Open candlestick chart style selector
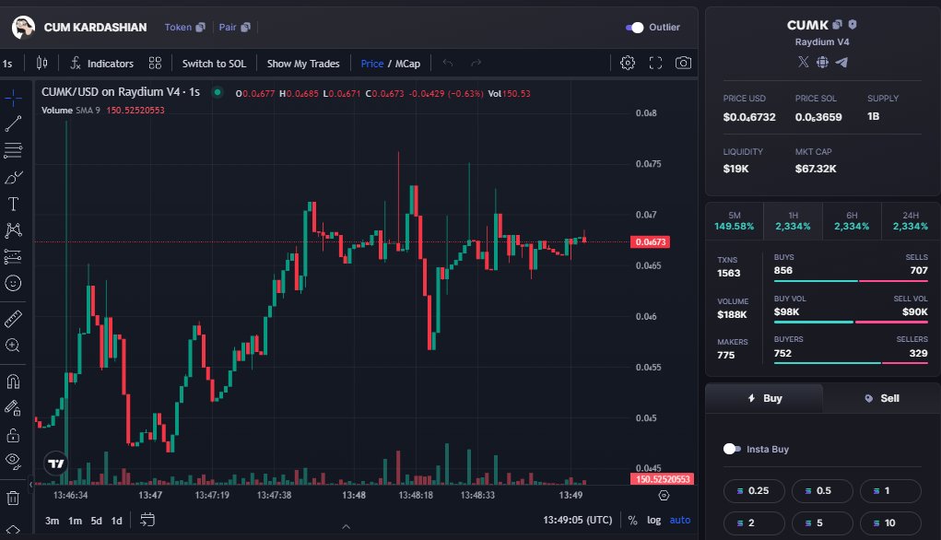This screenshot has height=540, width=941. [41, 63]
